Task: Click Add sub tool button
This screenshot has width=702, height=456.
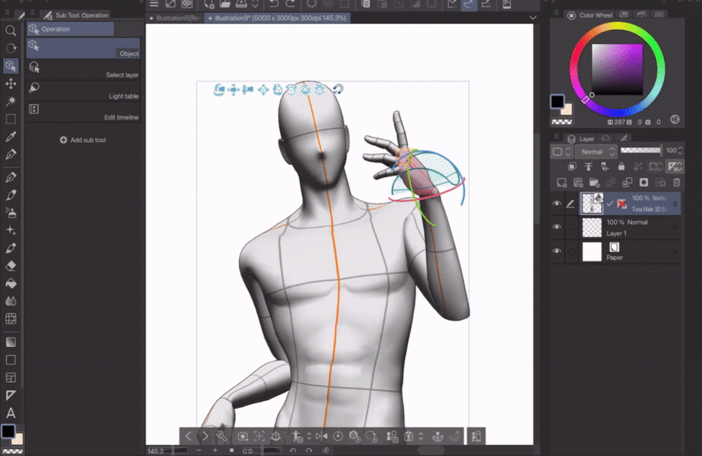Action: tap(83, 140)
